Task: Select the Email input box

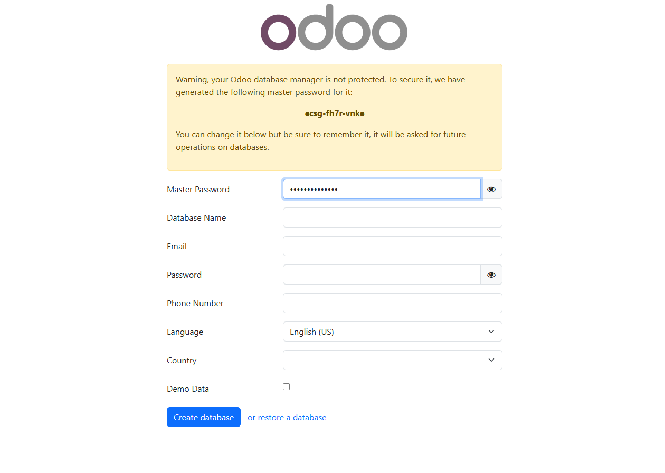Action: click(393, 246)
